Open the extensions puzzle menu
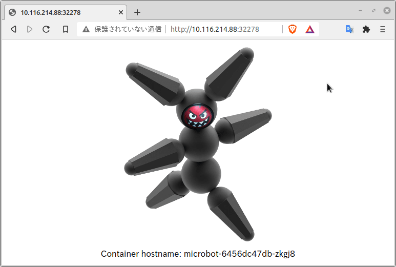This screenshot has width=396, height=267. 366,29
